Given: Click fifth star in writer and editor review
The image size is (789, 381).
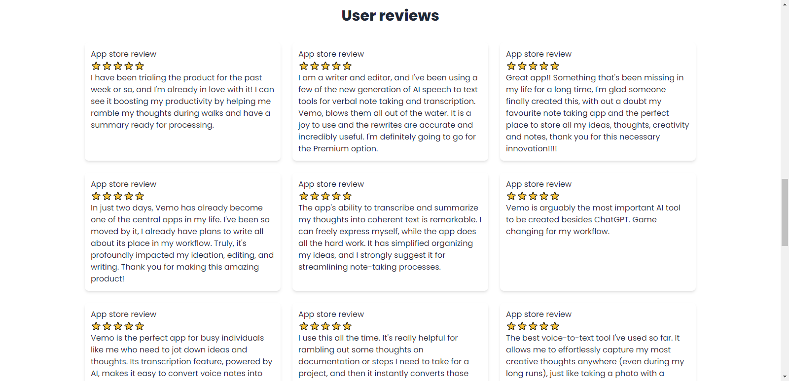Looking at the screenshot, I should coord(347,66).
